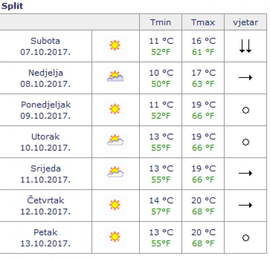Click the double down wind arrows for Subota
Viewport: 270px width, 259px height.
[x=245, y=46]
